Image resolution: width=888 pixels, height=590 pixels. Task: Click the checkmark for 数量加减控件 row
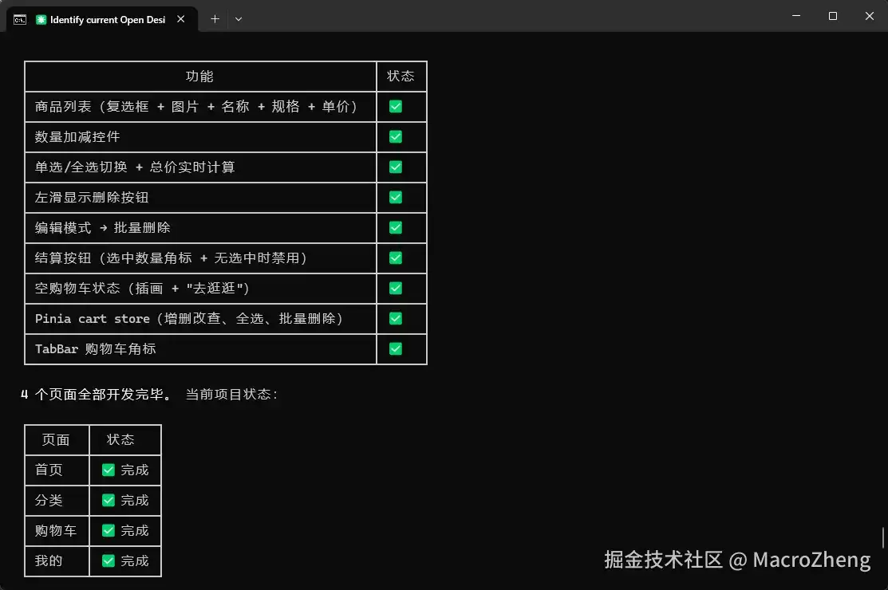point(395,137)
